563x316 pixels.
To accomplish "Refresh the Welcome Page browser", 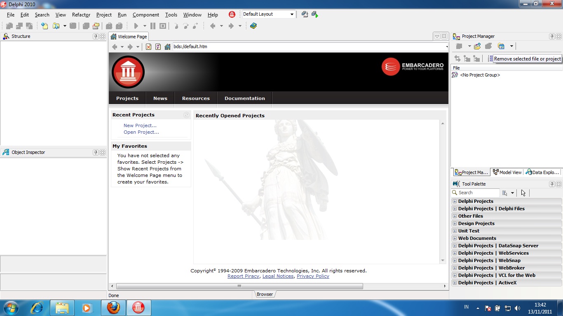I will click(x=158, y=47).
